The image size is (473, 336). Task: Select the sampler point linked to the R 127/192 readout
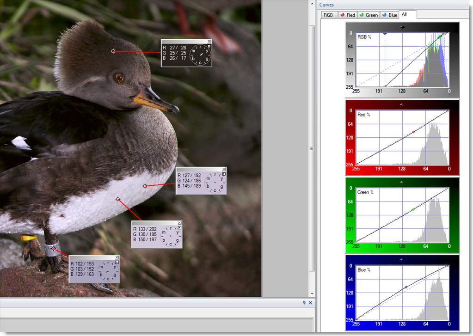tap(145, 186)
